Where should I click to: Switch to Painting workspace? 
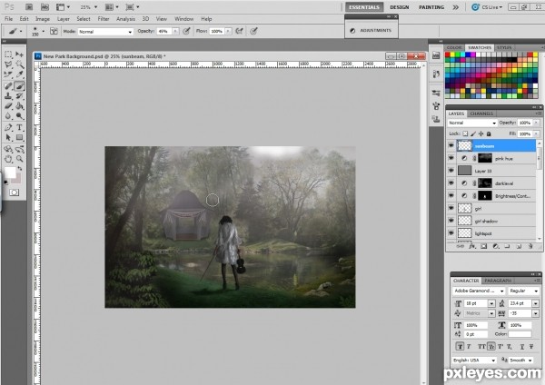(431, 7)
